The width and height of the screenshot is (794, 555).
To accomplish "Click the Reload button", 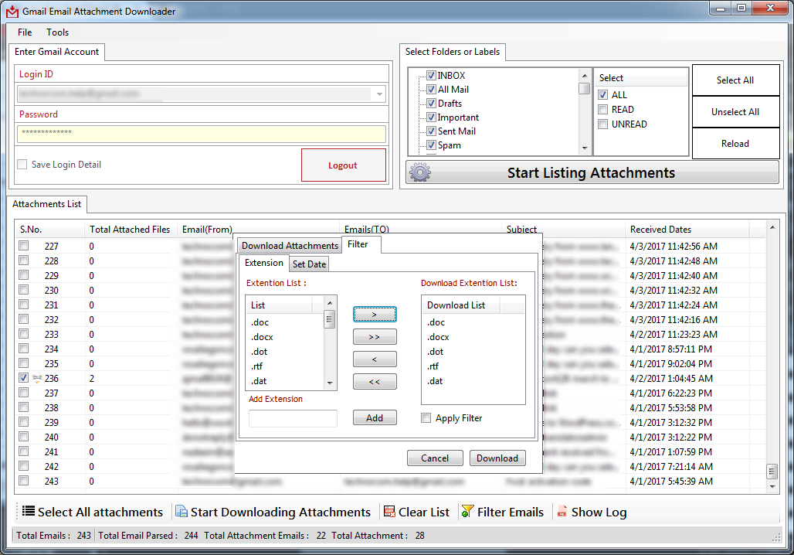I will pyautogui.click(x=735, y=144).
